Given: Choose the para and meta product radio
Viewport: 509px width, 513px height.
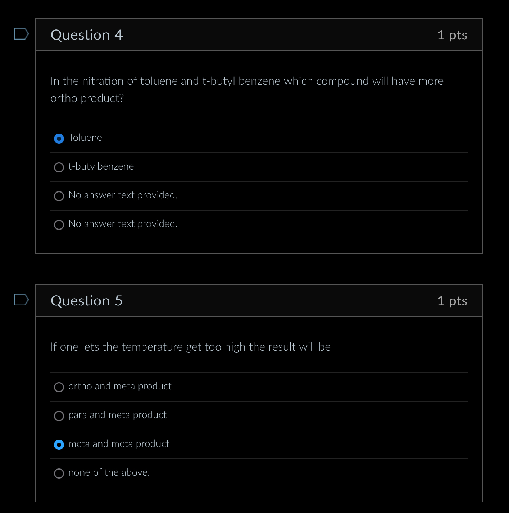Looking at the screenshot, I should point(59,416).
